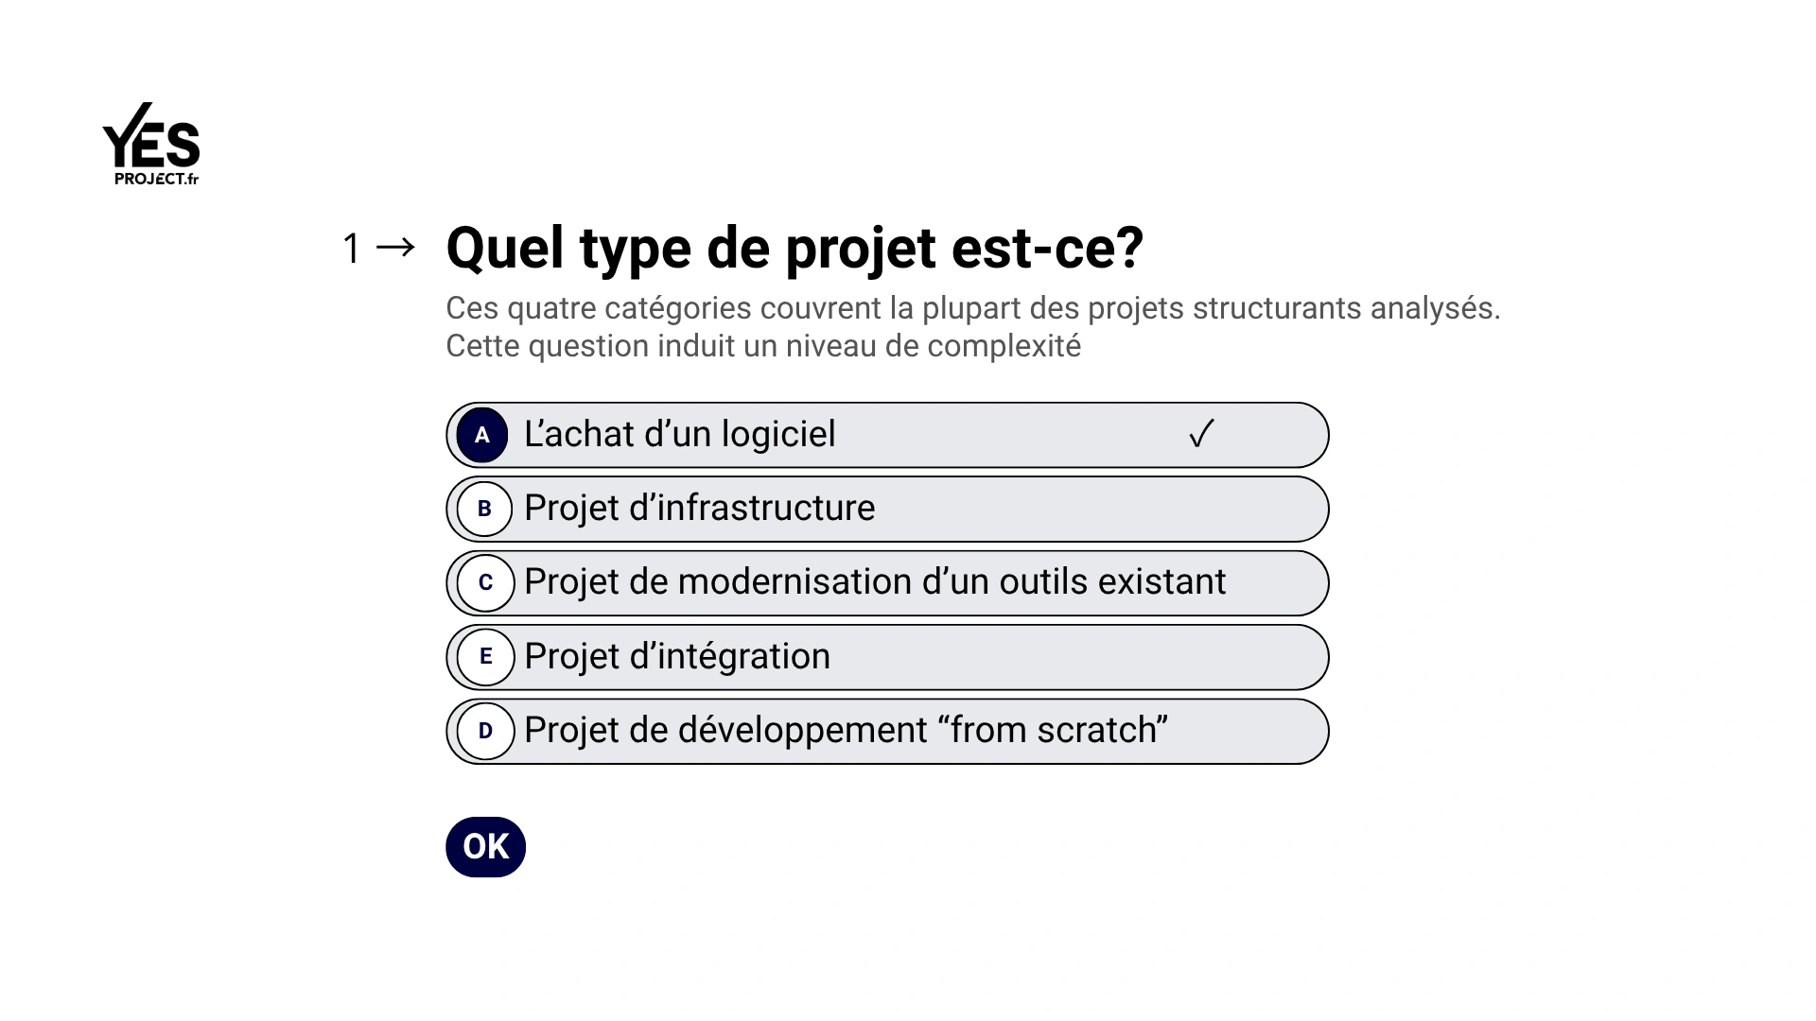Viewport: 1816px width, 1021px height.
Task: Select the "L'achat d'un logiciel" option
Action: 679,435
